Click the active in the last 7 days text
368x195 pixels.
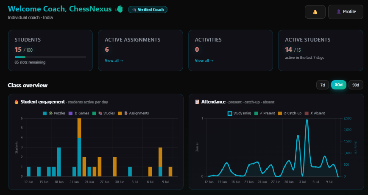(304, 58)
